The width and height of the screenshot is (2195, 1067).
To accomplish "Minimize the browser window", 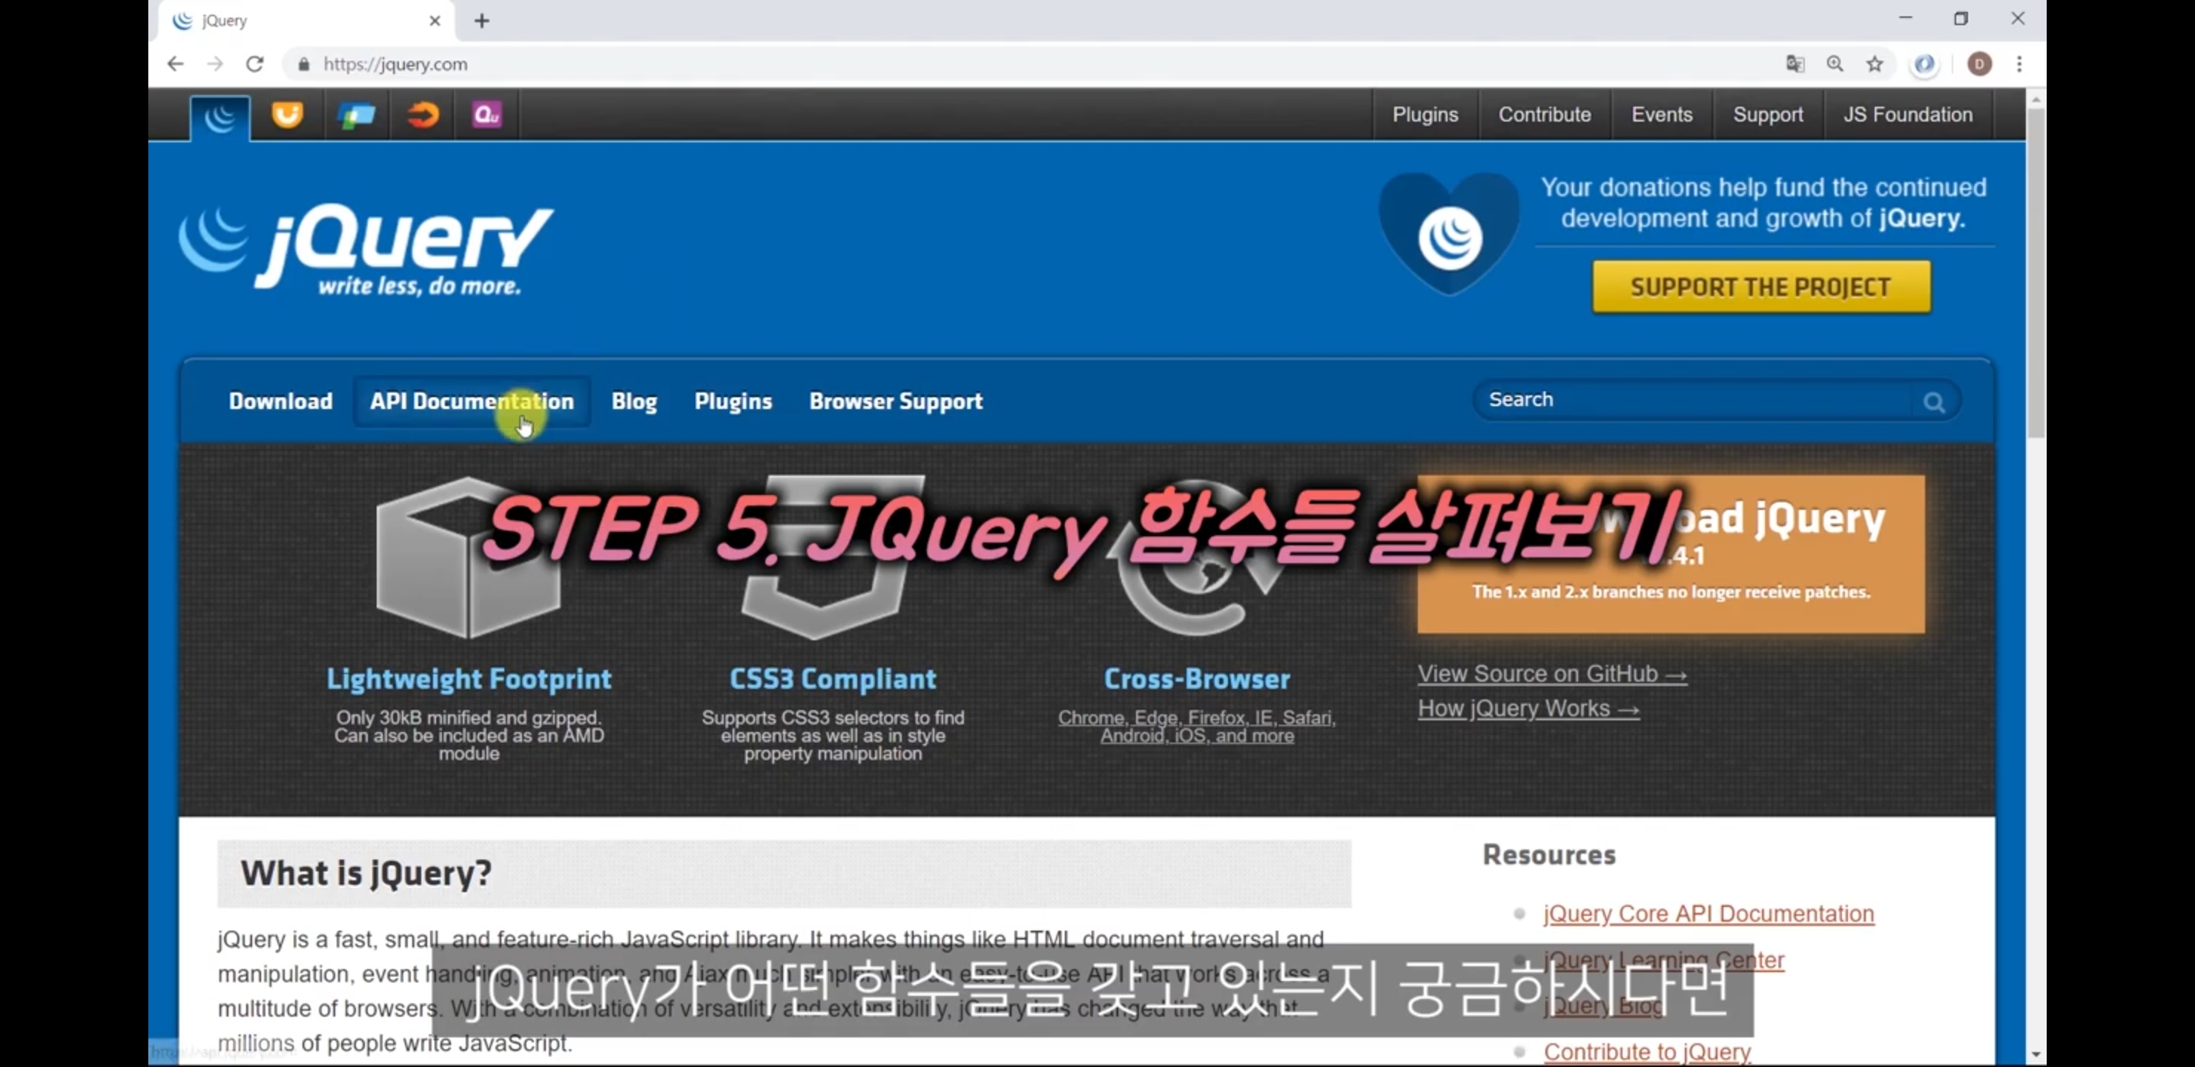I will click(1905, 19).
